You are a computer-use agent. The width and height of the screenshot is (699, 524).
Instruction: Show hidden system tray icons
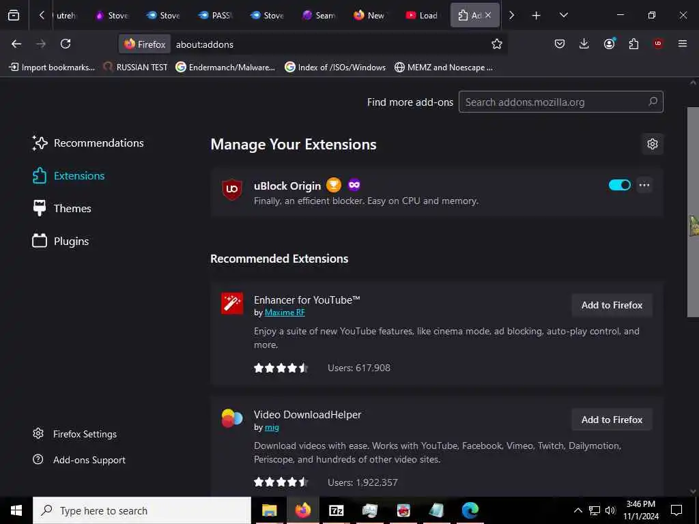[577, 510]
